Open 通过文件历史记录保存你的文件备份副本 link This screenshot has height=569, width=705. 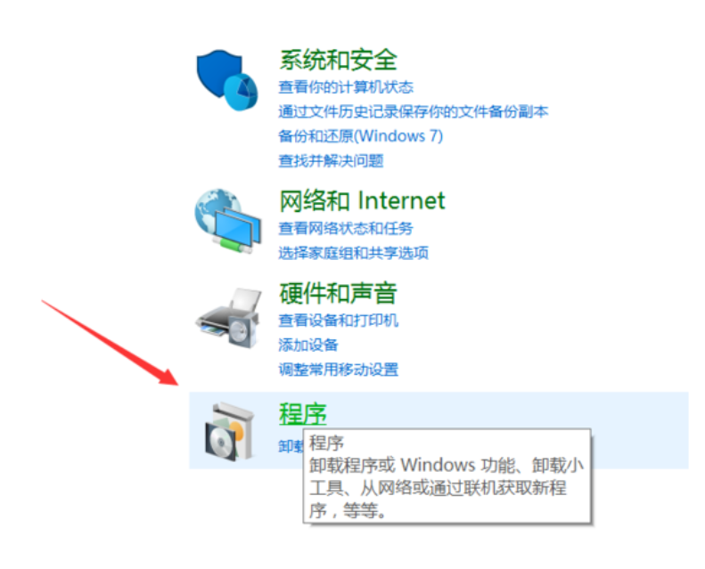click(x=414, y=111)
